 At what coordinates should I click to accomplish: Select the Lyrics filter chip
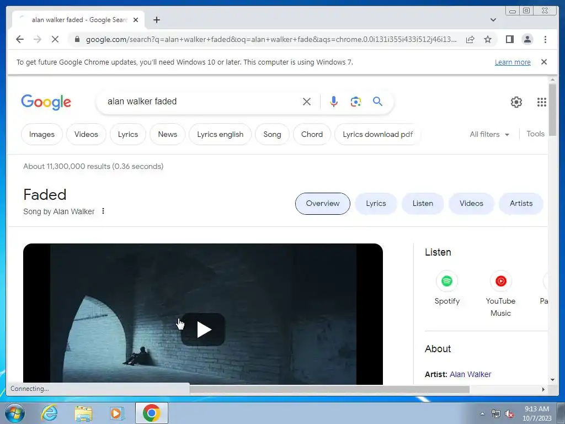click(x=128, y=134)
